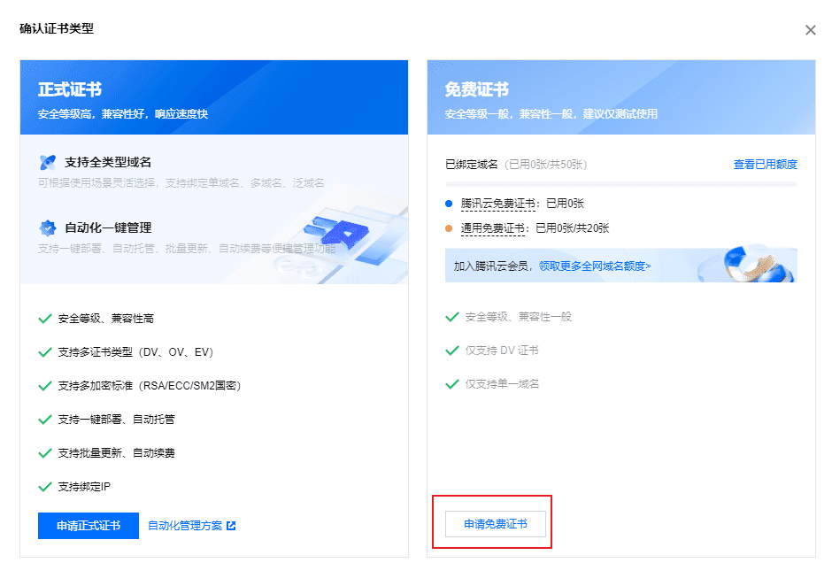The image size is (832, 586).
Task: Open the 自动化管理方案 link
Action: point(185,526)
